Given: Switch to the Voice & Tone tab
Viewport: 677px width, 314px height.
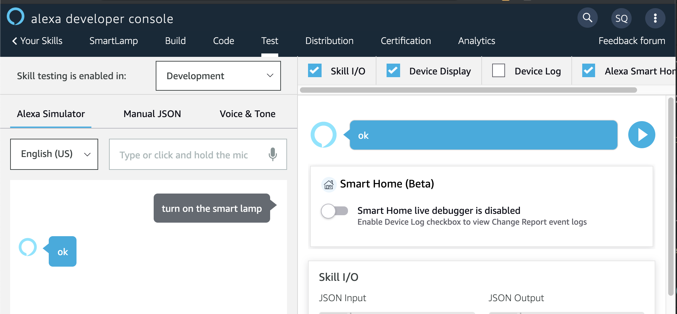Looking at the screenshot, I should tap(247, 114).
